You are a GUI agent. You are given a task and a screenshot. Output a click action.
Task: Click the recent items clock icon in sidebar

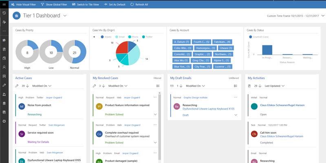(4, 13)
